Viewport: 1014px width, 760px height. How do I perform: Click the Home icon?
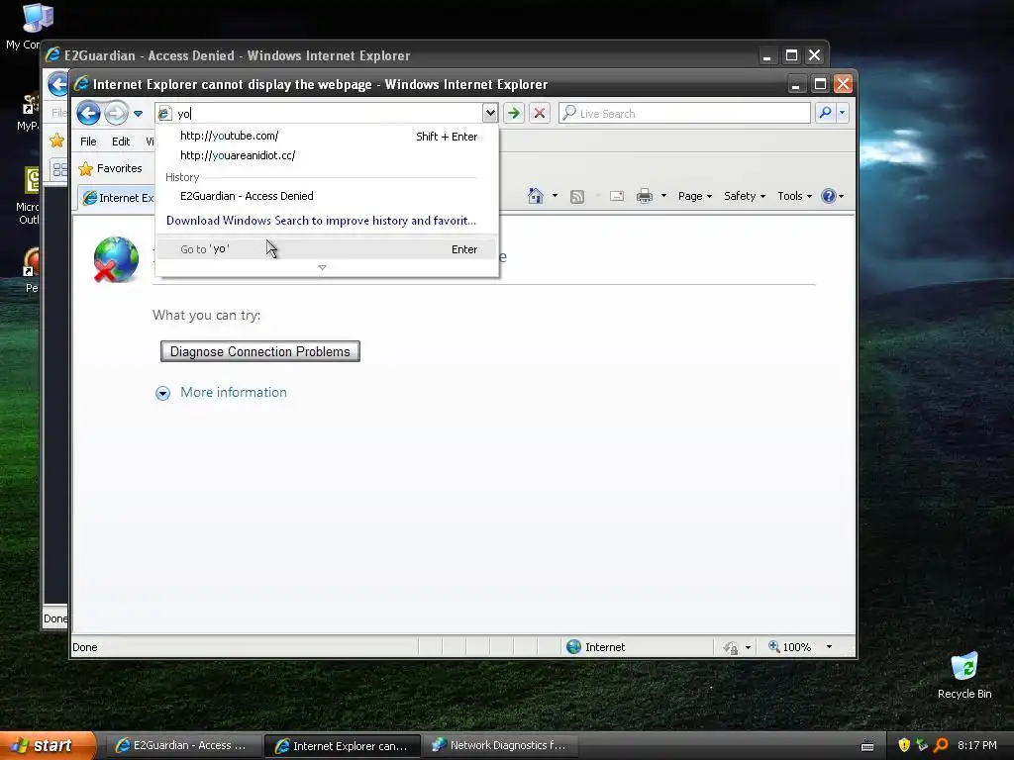pyautogui.click(x=536, y=196)
